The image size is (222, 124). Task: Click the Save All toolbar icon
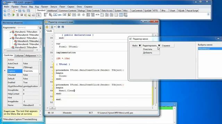click(x=24, y=11)
